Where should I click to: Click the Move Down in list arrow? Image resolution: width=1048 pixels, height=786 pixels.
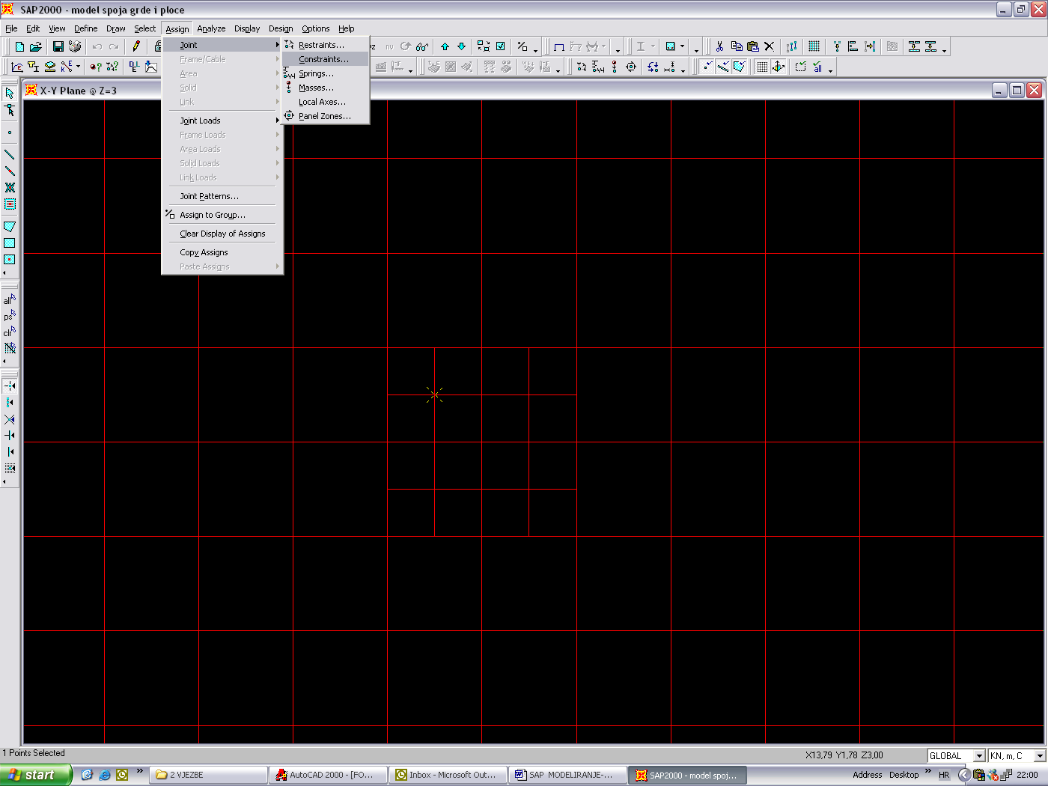click(x=461, y=46)
